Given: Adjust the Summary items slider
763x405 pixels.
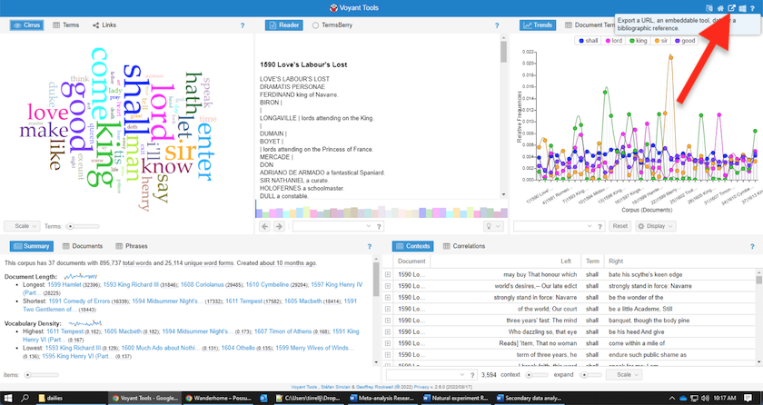Looking at the screenshot, I should (42, 375).
